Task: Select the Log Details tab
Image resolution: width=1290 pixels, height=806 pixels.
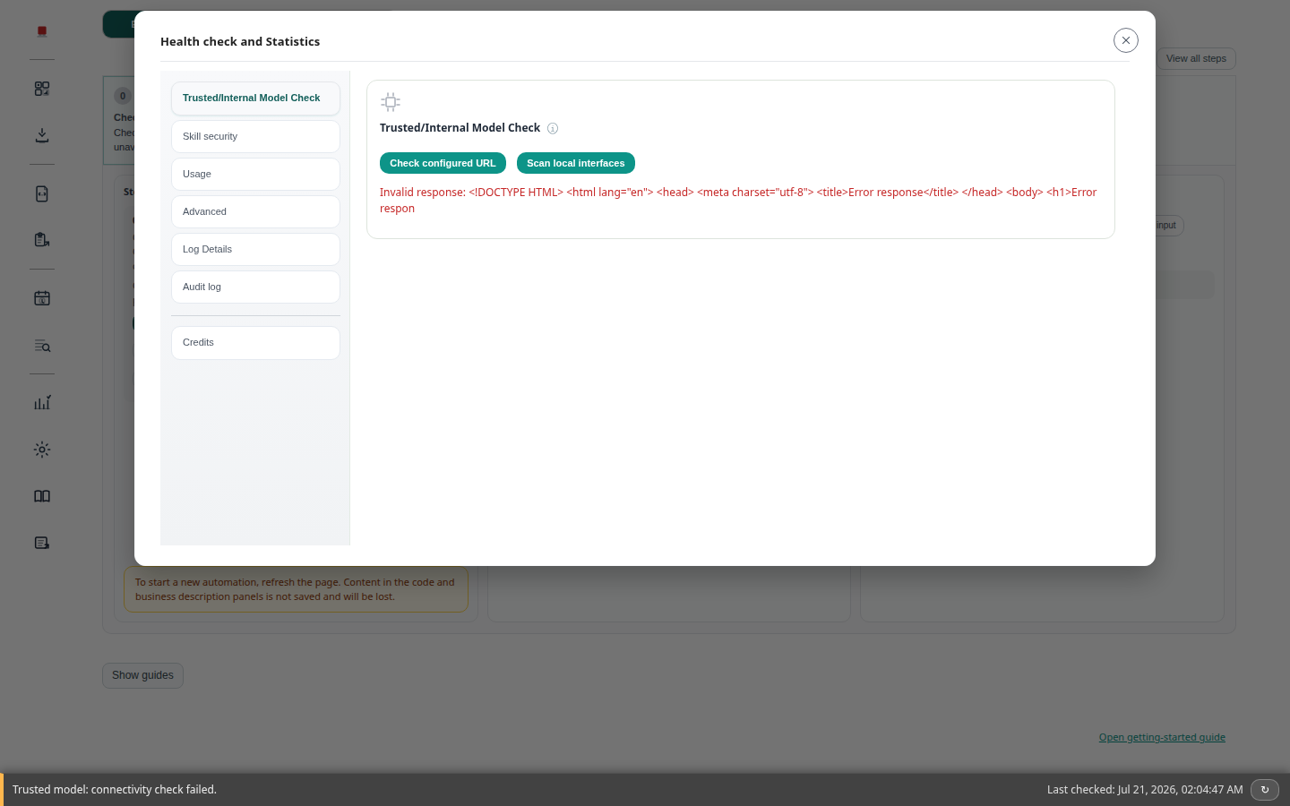Action: coord(255,249)
